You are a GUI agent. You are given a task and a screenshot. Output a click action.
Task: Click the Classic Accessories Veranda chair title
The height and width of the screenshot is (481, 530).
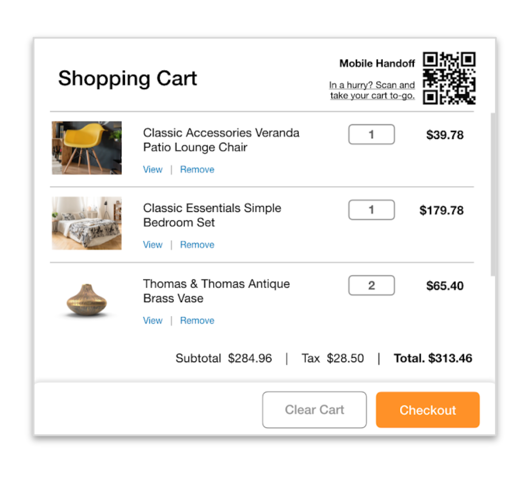(x=221, y=140)
